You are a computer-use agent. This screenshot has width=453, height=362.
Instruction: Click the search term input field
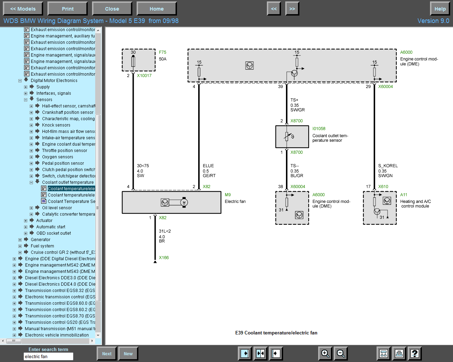coord(48,356)
